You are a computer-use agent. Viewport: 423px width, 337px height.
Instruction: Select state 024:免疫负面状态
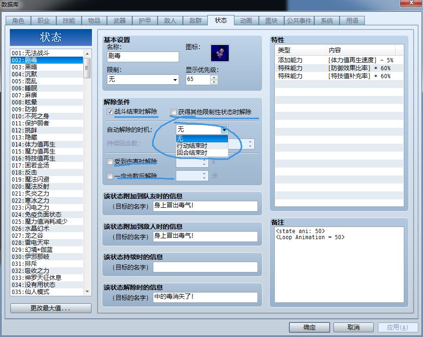(x=47, y=214)
